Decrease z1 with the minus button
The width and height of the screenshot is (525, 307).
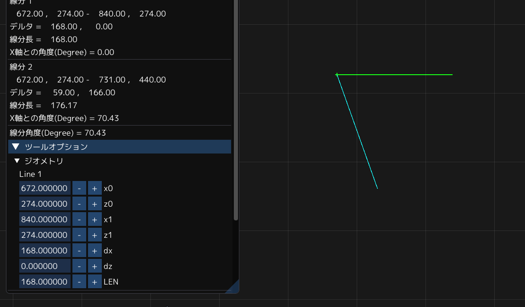point(79,235)
